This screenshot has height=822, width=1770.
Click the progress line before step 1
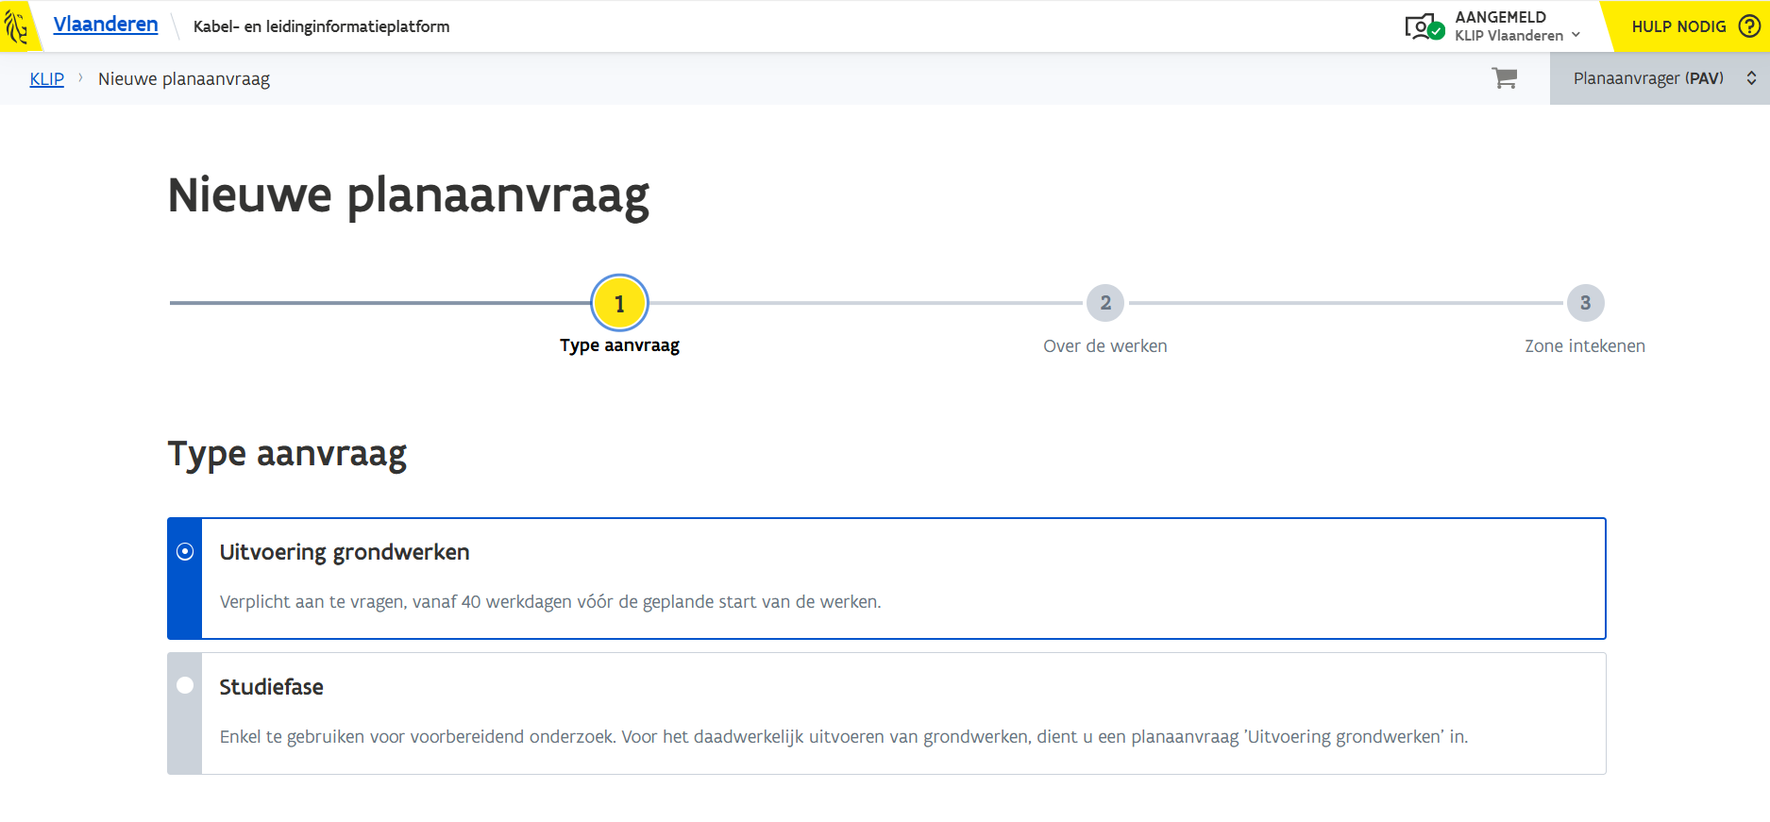(x=378, y=303)
